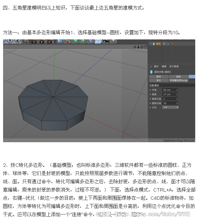Switch to the 切片 tab
Image resolution: width=199 pixels, height=220 pixels.
pyautogui.click(x=159, y=81)
